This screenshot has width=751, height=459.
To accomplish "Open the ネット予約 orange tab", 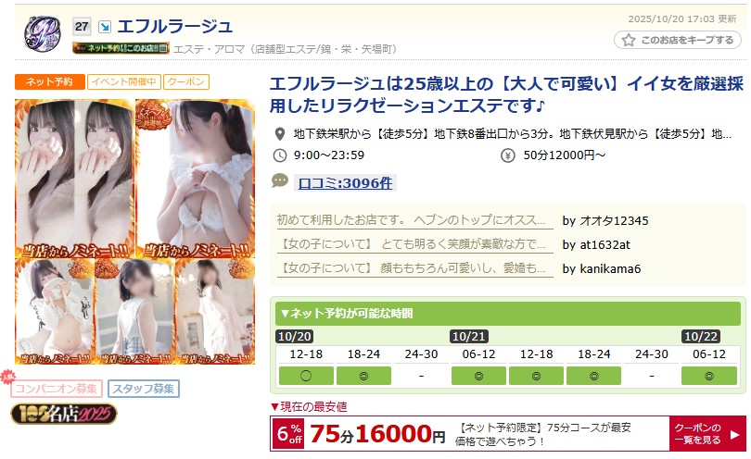I will pyautogui.click(x=50, y=81).
